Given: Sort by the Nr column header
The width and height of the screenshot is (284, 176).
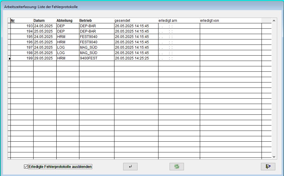Looking at the screenshot, I should [22, 21].
